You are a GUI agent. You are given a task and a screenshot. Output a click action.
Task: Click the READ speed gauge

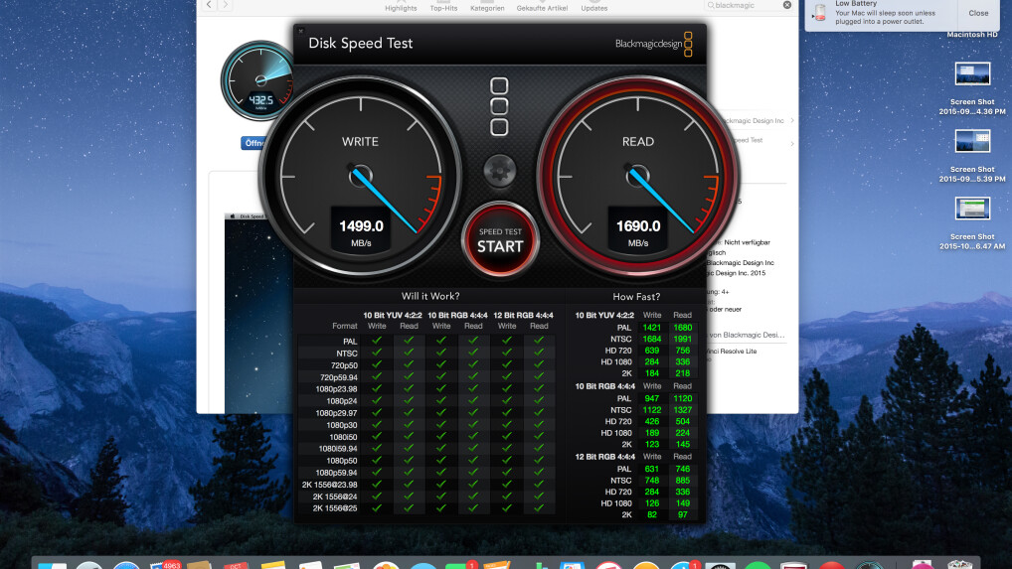click(x=637, y=176)
